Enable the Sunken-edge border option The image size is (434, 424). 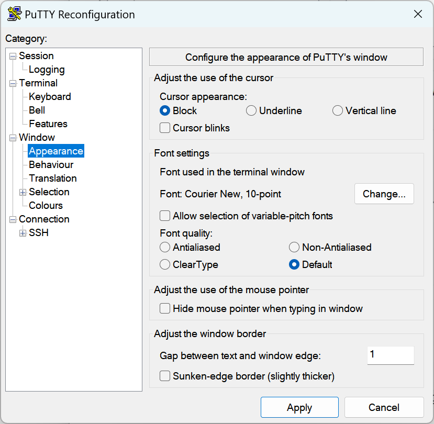[x=165, y=376]
